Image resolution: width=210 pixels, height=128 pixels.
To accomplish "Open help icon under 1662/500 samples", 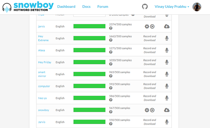I will click(111, 40).
